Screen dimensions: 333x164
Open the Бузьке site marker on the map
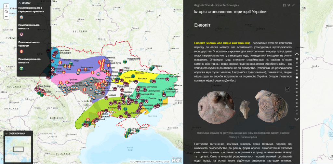[106, 98]
